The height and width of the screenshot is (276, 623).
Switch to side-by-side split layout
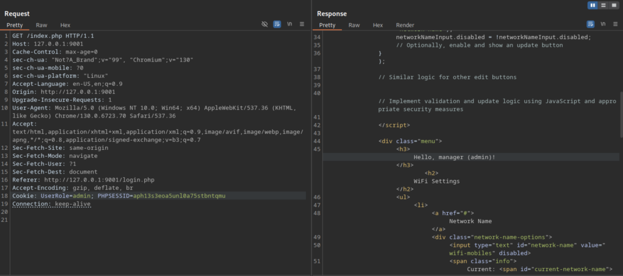pyautogui.click(x=593, y=5)
